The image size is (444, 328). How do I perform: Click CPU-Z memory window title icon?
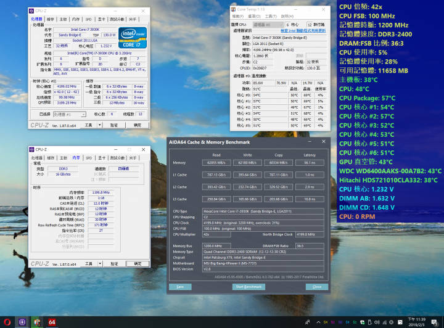pyautogui.click(x=31, y=149)
